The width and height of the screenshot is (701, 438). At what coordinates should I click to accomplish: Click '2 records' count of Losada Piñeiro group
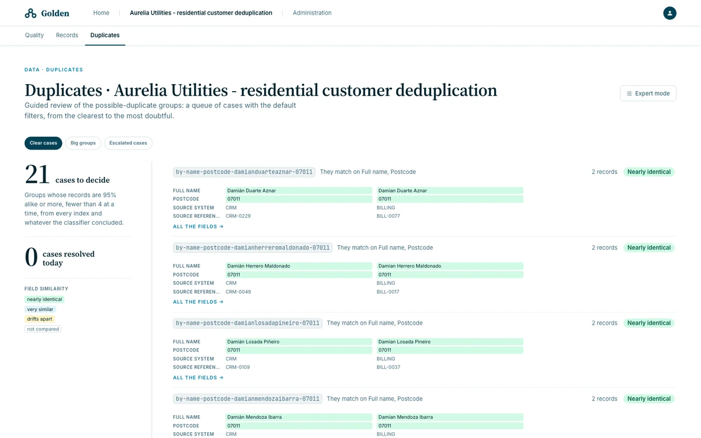(604, 323)
